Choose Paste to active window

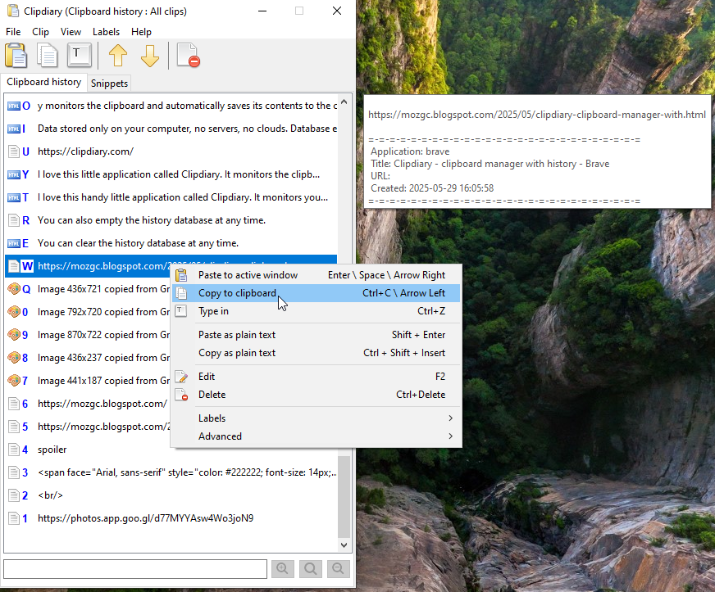(x=316, y=275)
